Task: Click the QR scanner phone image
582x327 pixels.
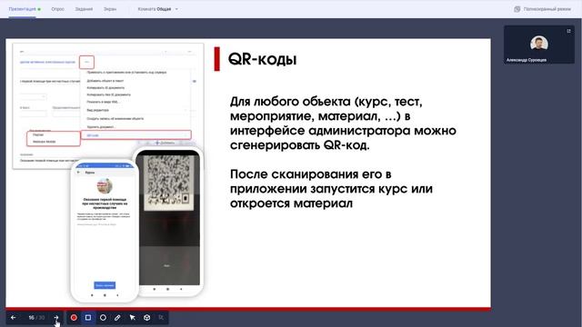Action: click(170, 221)
